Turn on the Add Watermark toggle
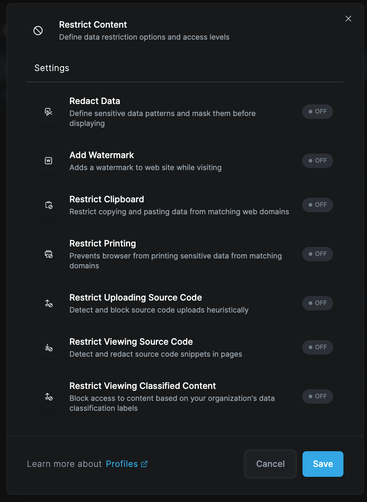Image resolution: width=367 pixels, height=502 pixels. [317, 161]
